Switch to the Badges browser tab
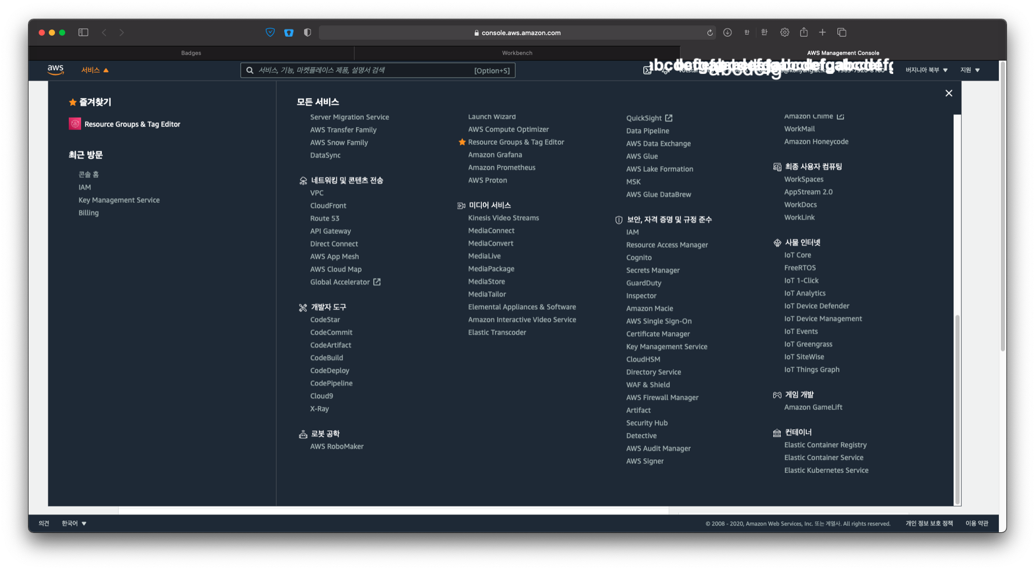 (x=191, y=53)
